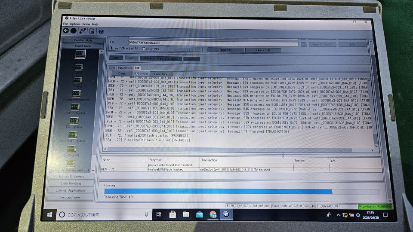Open the Help menu

[95, 24]
